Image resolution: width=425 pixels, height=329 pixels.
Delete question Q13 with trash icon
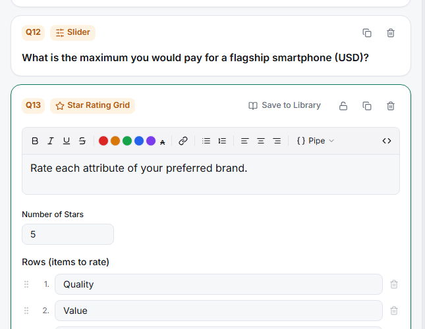[x=391, y=106]
